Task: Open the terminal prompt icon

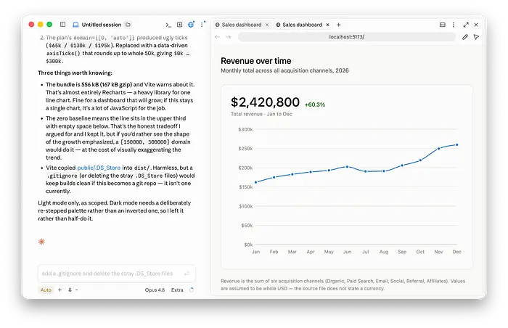Action: [x=168, y=25]
